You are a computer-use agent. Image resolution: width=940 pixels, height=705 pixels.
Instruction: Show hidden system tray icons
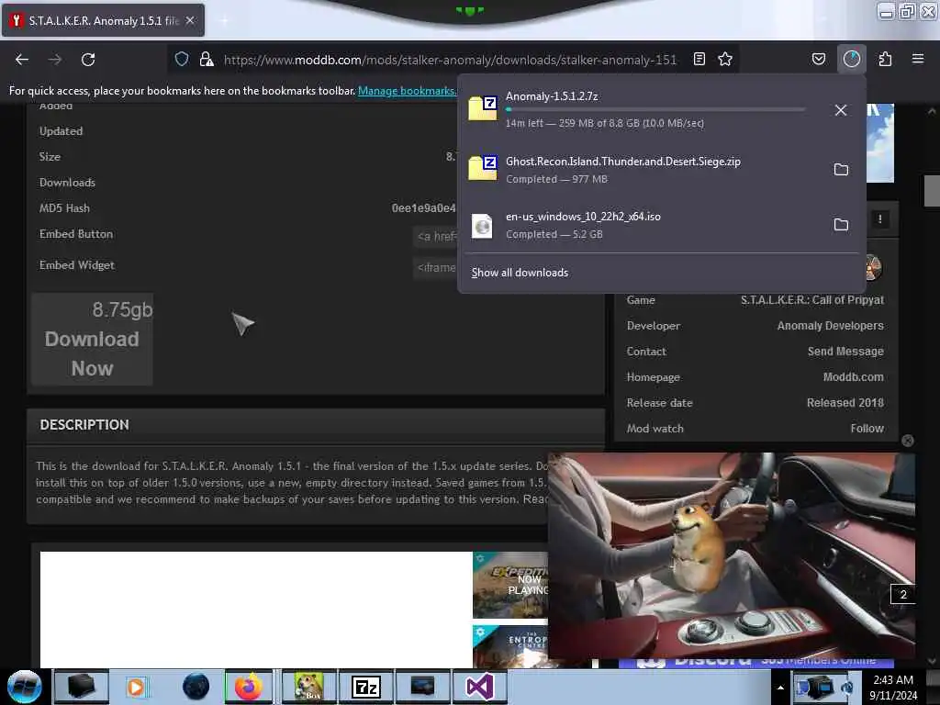click(x=780, y=688)
